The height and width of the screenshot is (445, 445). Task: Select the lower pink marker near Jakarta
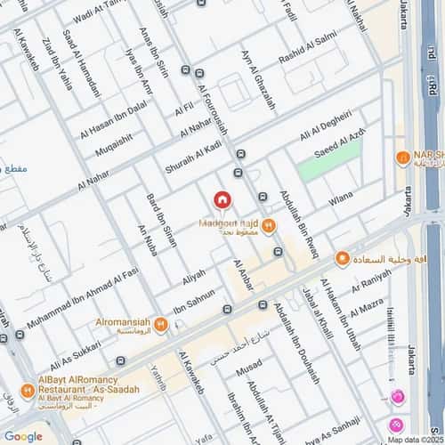(x=396, y=425)
